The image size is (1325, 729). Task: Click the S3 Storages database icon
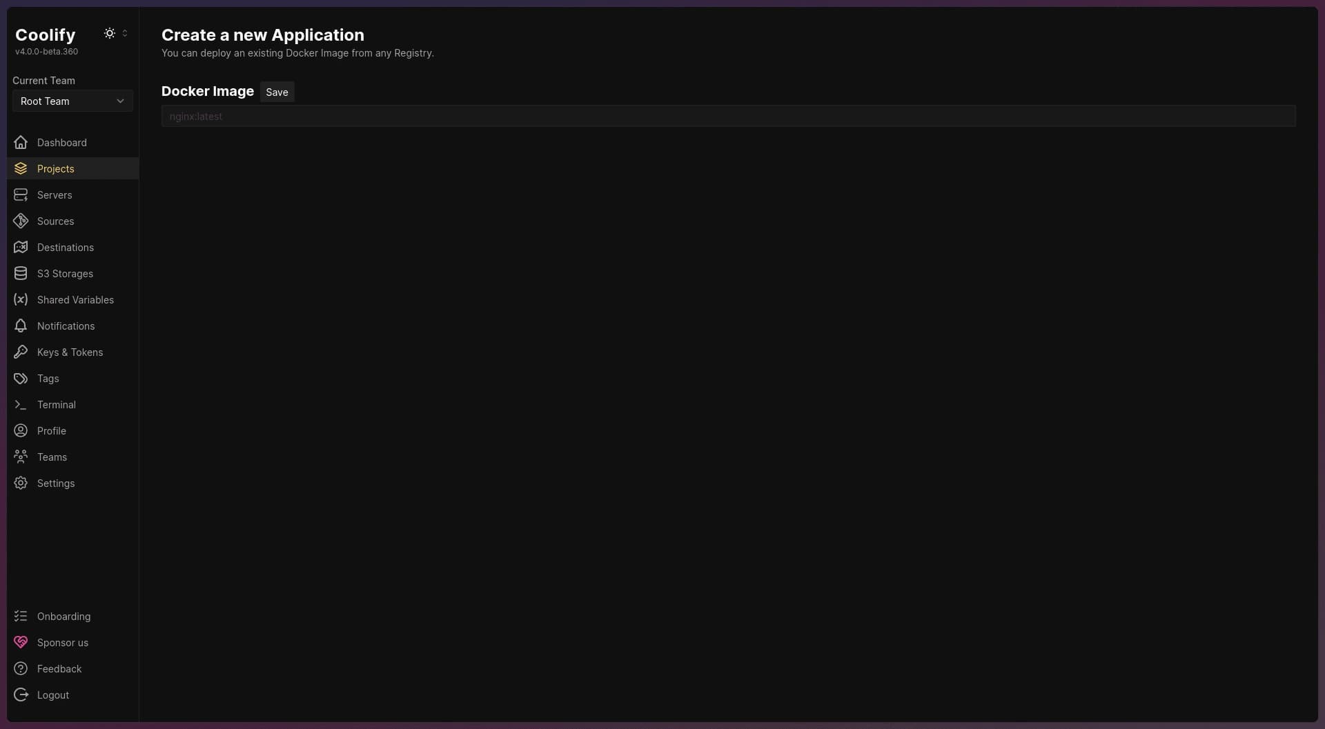pyautogui.click(x=21, y=273)
